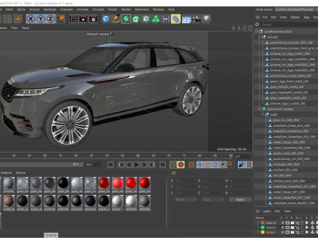
Task: Step to next frame
Action: [144, 165]
